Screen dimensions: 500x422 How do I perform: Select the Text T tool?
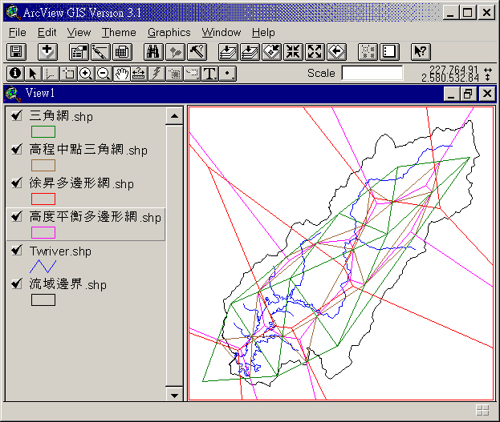[x=209, y=74]
